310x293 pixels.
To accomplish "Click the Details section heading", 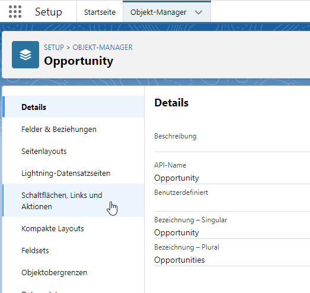I will [171, 103].
